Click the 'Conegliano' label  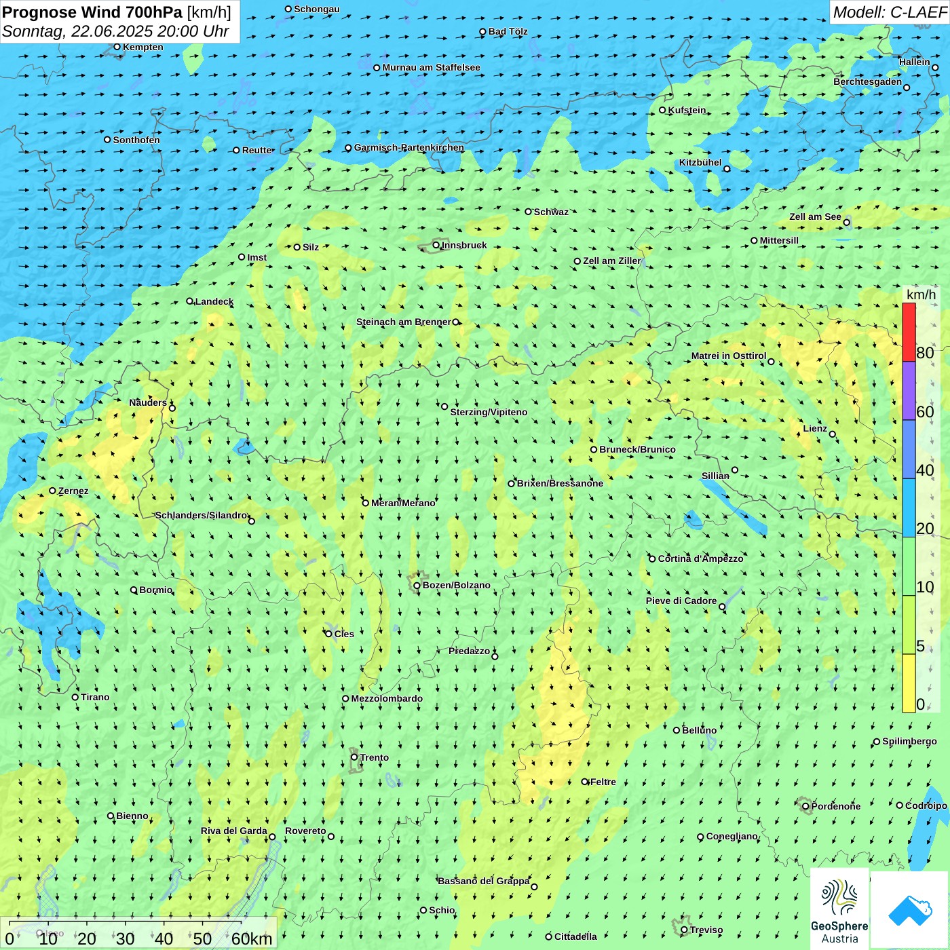point(731,836)
